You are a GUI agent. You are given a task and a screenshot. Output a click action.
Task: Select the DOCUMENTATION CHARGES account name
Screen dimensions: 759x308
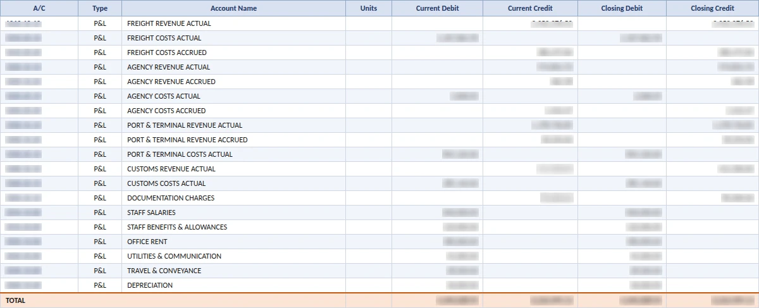[x=171, y=198]
